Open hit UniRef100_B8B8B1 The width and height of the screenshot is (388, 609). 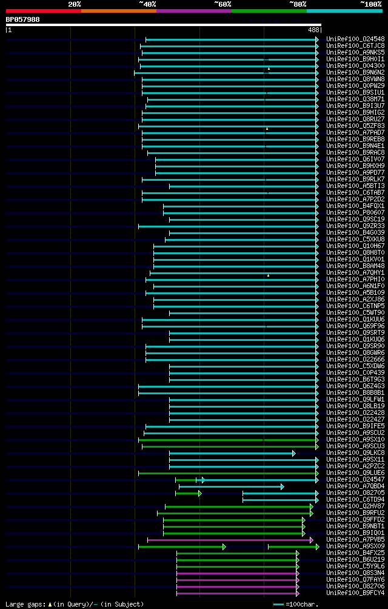(355, 392)
